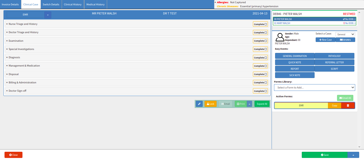Image resolution: width=364 pixels, height=159 pixels.
Task: Switch to the Medical History tab
Action: click(95, 5)
